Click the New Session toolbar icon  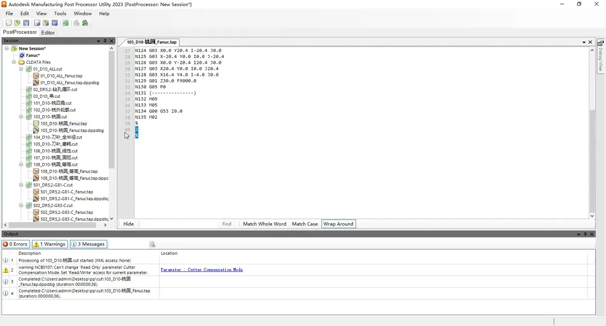point(9,23)
